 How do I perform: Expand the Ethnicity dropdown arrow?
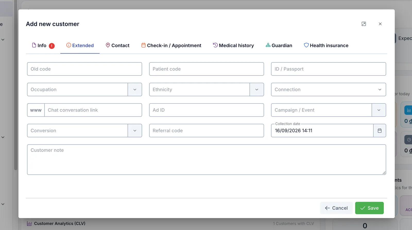tap(257, 89)
